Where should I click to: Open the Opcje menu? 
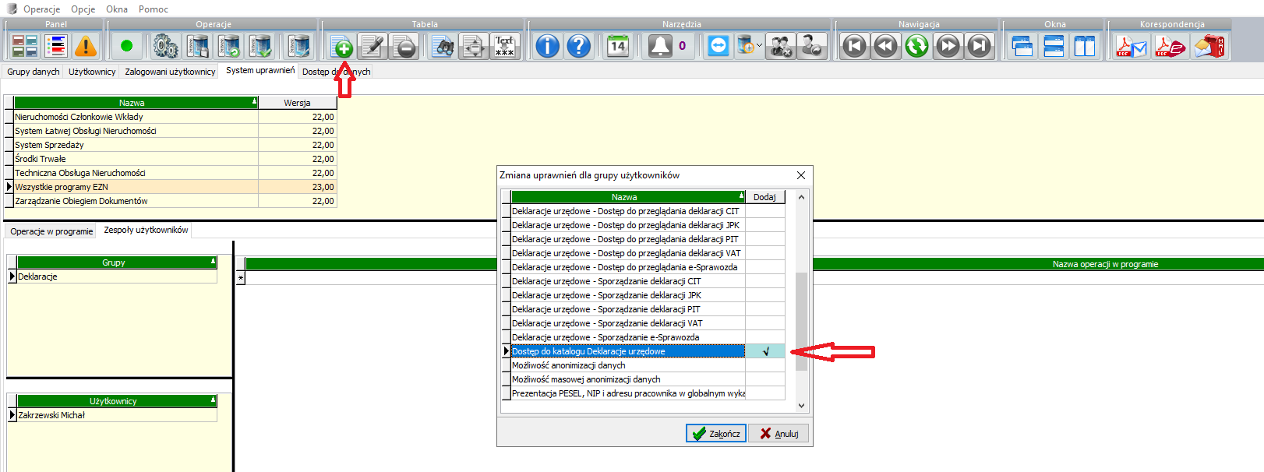pyautogui.click(x=83, y=9)
